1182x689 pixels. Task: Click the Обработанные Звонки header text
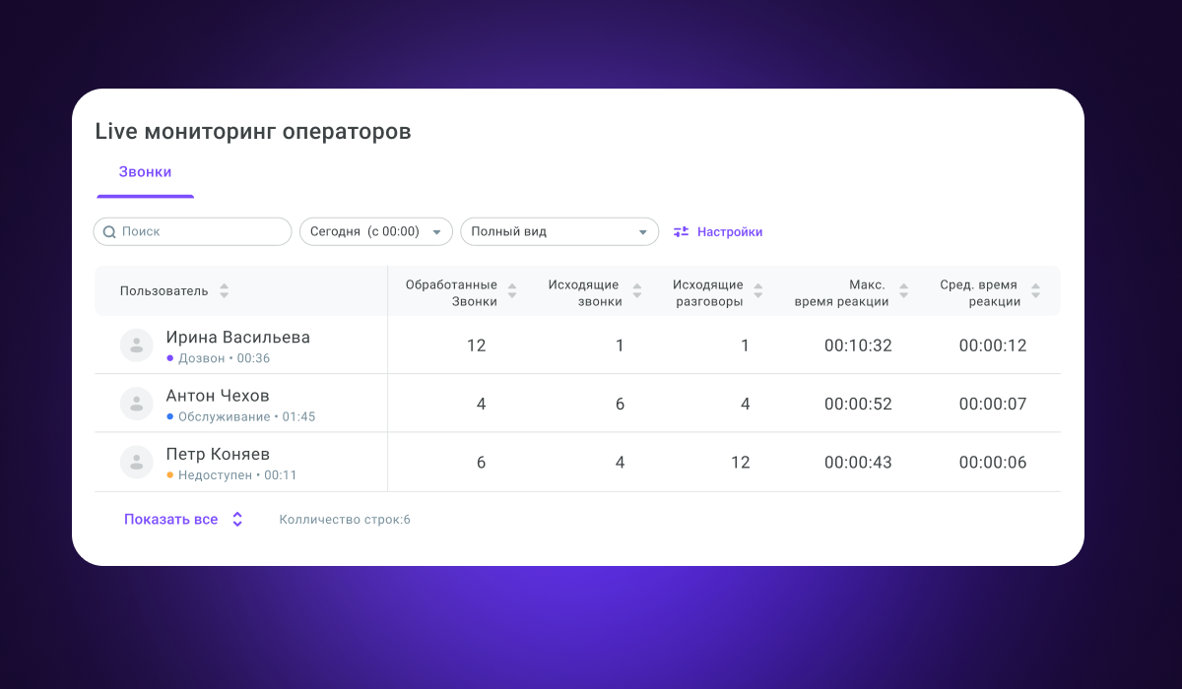point(451,293)
